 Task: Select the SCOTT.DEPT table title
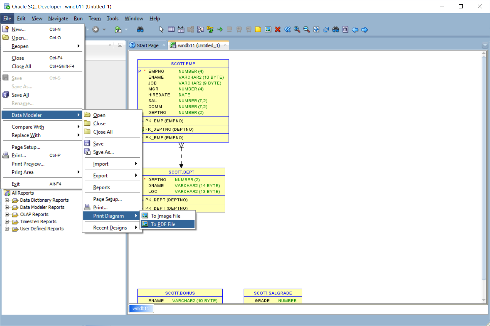182,172
